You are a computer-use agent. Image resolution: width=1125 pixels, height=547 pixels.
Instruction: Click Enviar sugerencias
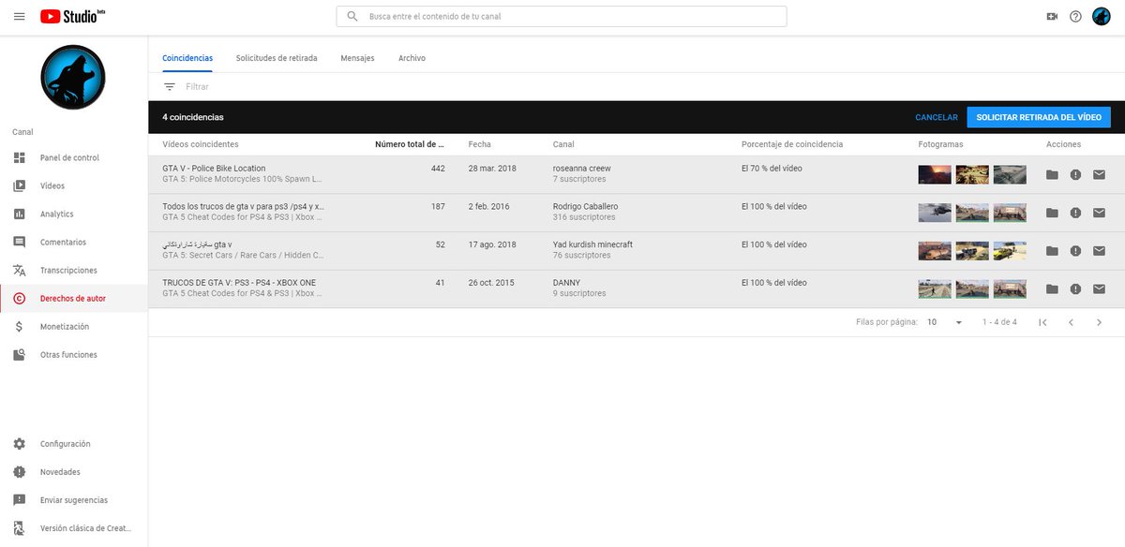click(73, 500)
